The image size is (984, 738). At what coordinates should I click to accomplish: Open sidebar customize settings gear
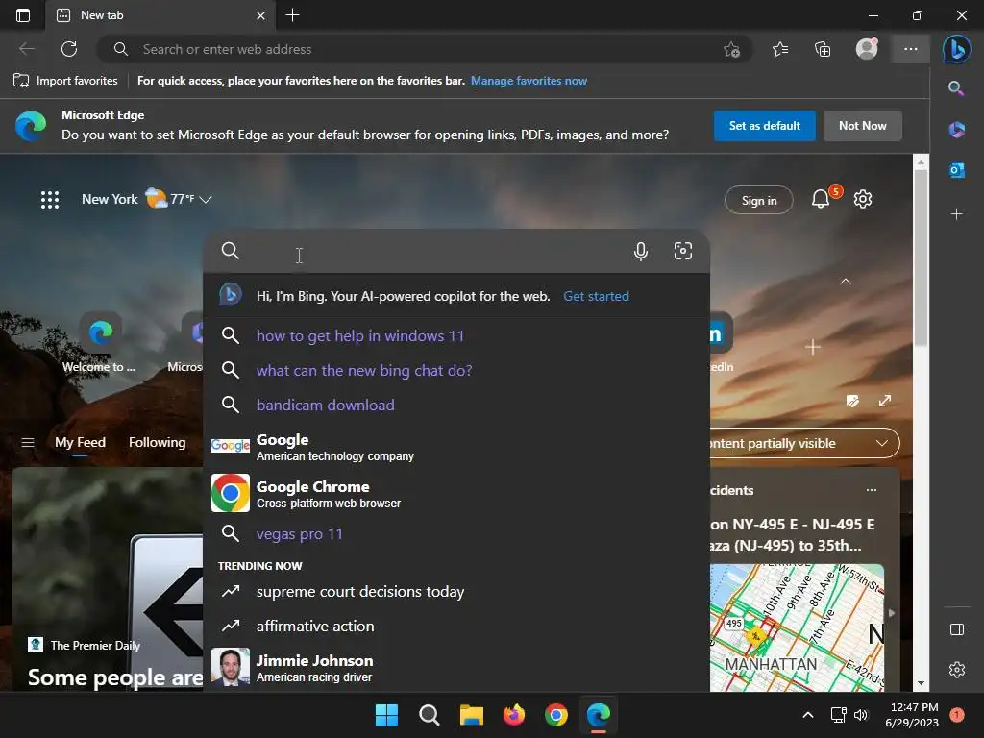(x=956, y=670)
